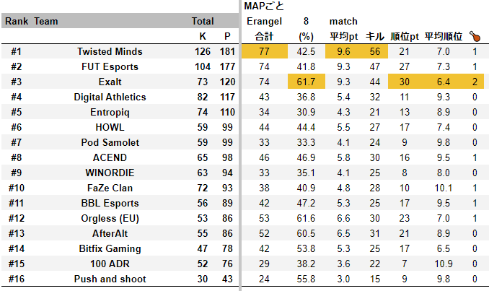
Task: Click the FUT Esports team cell
Action: pyautogui.click(x=110, y=67)
